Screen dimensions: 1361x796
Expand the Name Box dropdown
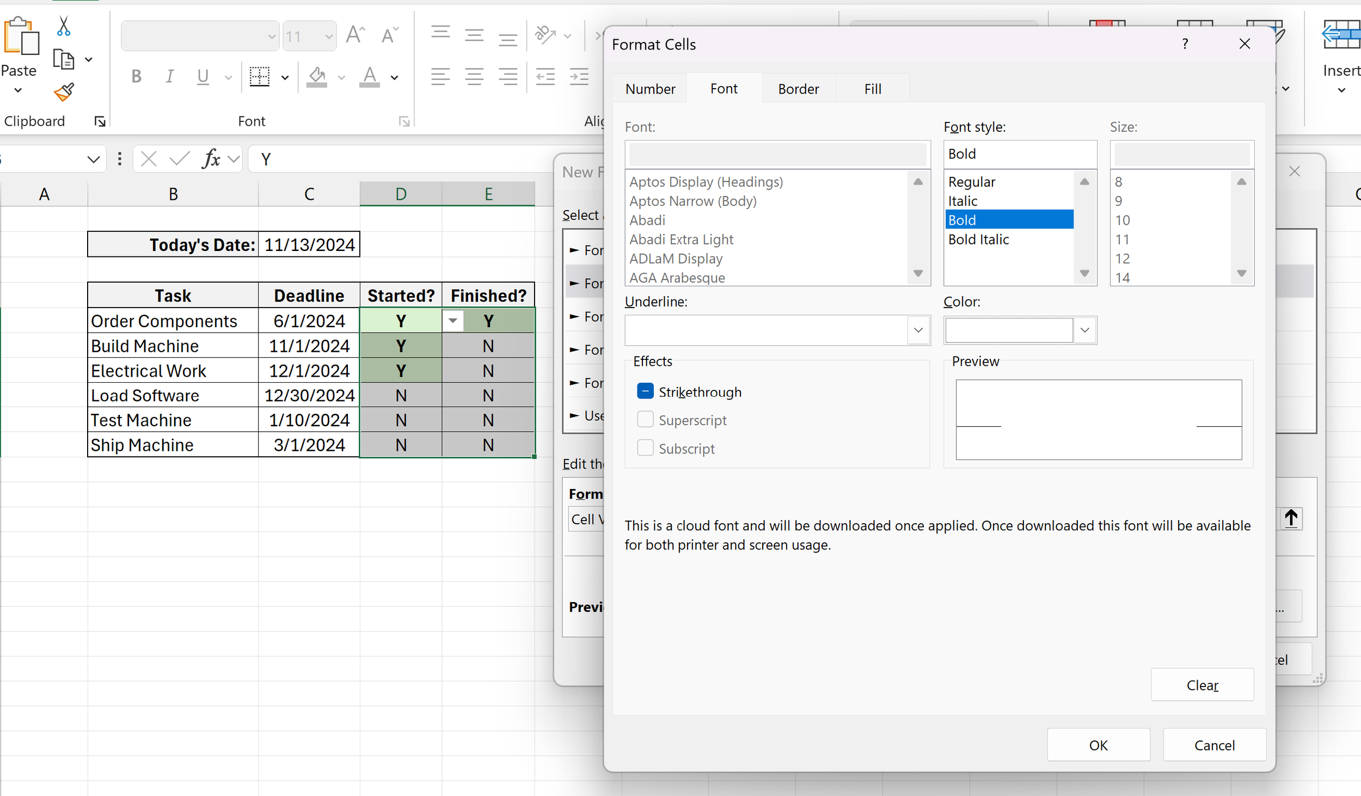point(93,158)
